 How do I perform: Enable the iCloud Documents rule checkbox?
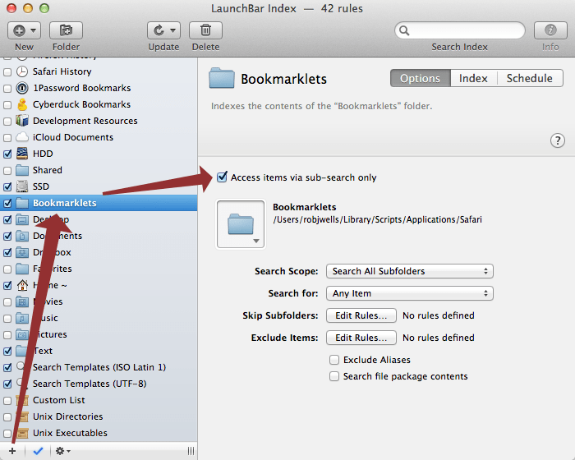7,138
